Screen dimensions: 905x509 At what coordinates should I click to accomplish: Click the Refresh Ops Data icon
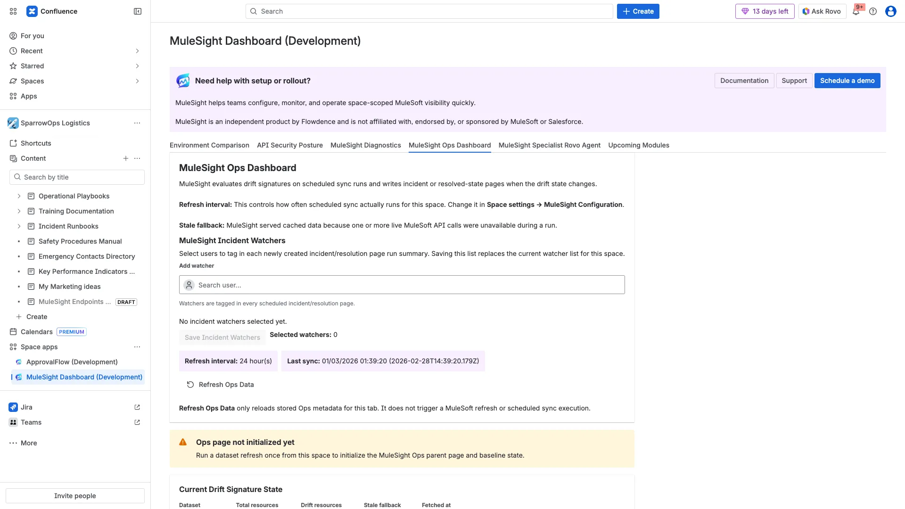click(190, 384)
